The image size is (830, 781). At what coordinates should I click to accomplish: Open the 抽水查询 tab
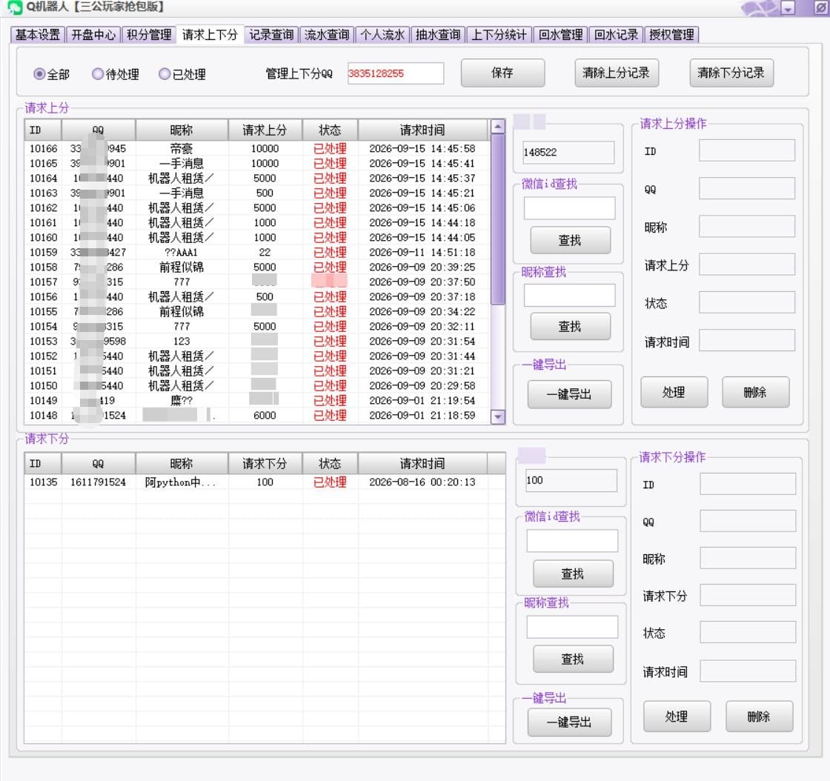click(x=438, y=35)
